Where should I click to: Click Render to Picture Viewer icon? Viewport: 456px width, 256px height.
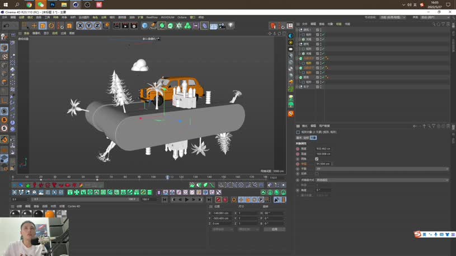click(x=125, y=26)
